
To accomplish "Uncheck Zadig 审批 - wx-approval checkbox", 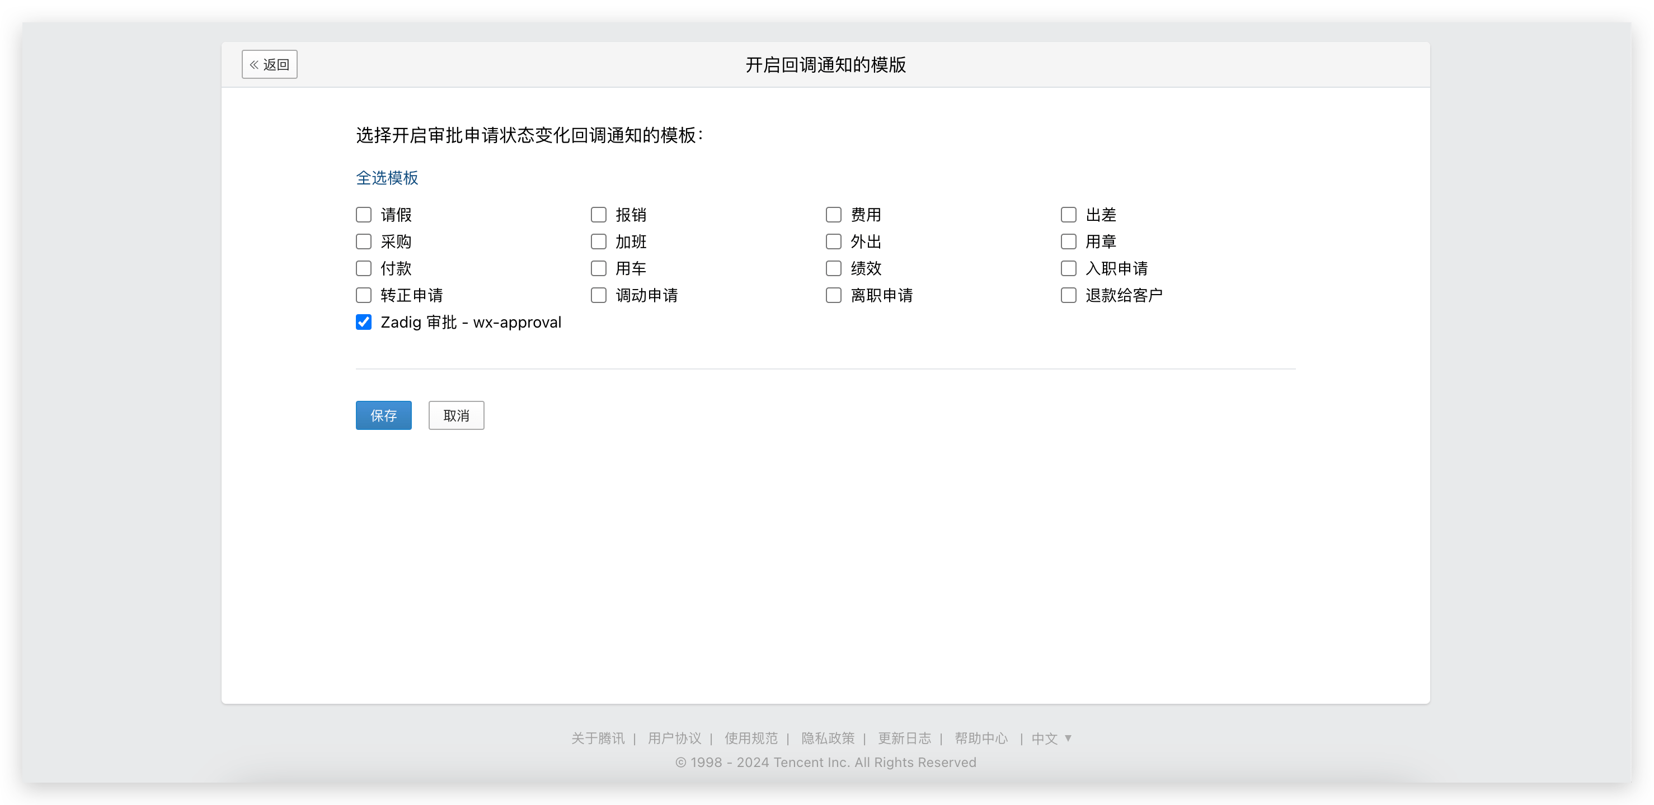I will pos(363,322).
